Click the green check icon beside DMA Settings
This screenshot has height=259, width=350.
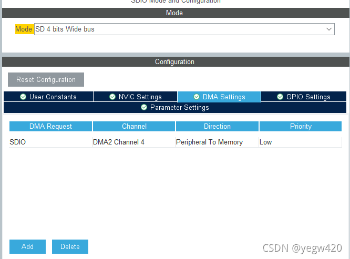coord(197,97)
